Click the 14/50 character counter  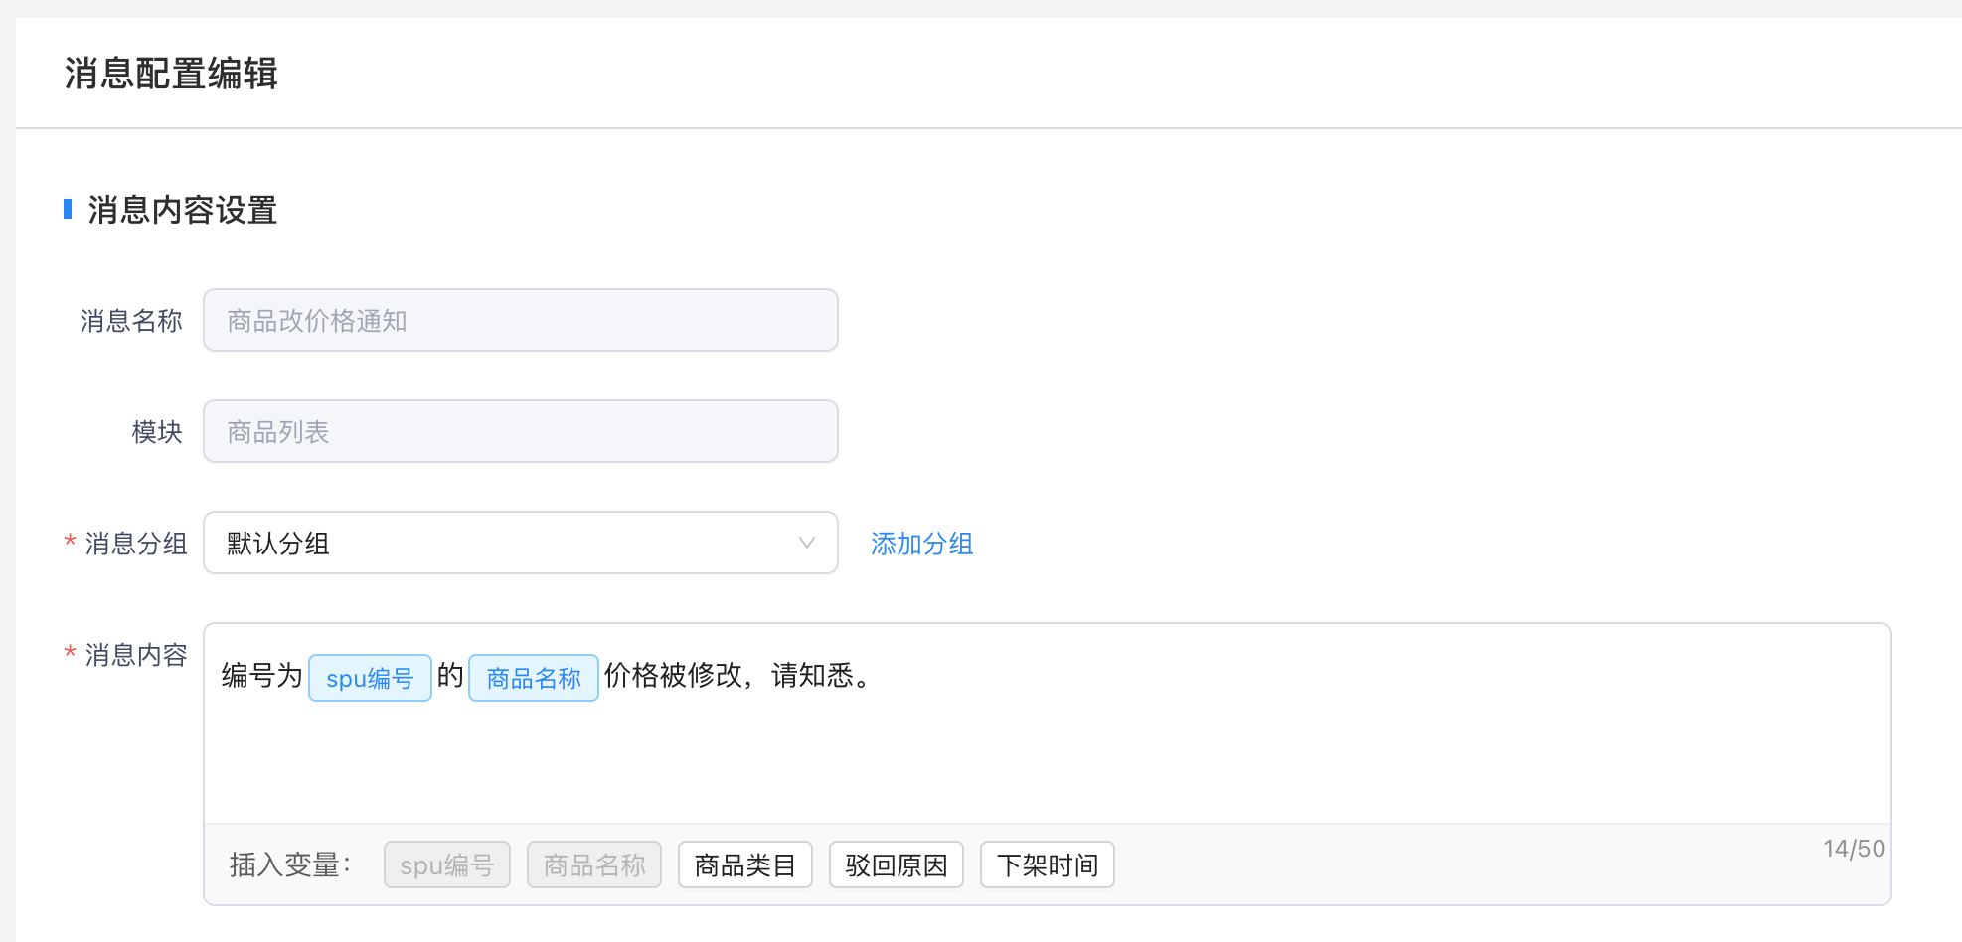1853,848
